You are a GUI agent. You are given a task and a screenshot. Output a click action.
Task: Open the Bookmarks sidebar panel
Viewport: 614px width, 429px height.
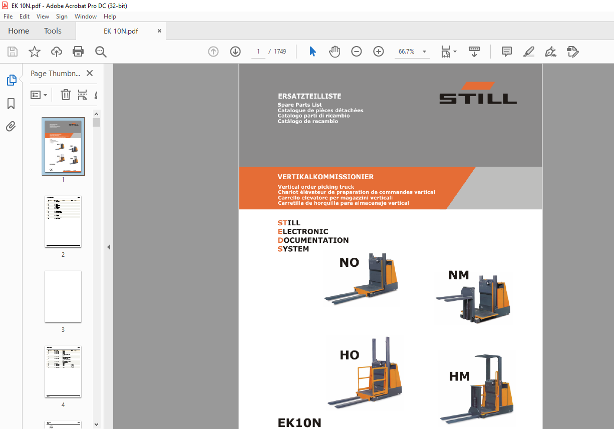(11, 104)
